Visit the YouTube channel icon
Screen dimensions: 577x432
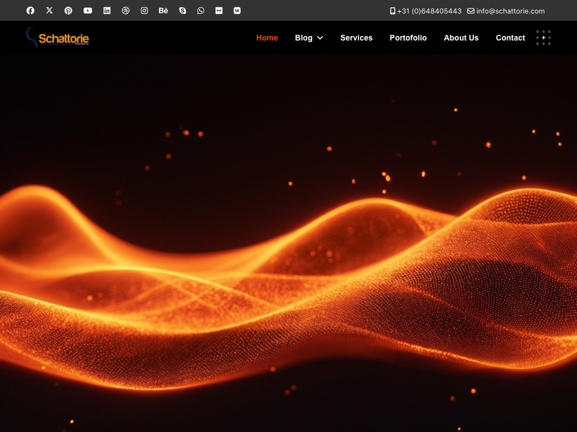tap(88, 11)
